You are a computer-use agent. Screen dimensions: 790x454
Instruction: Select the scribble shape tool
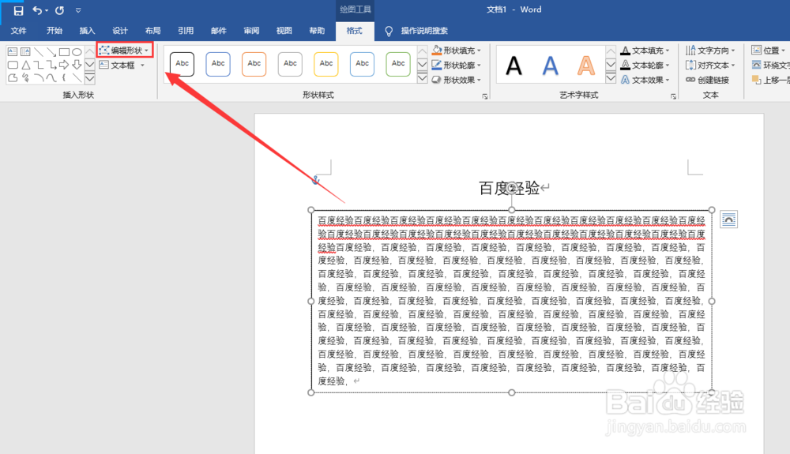[25, 77]
